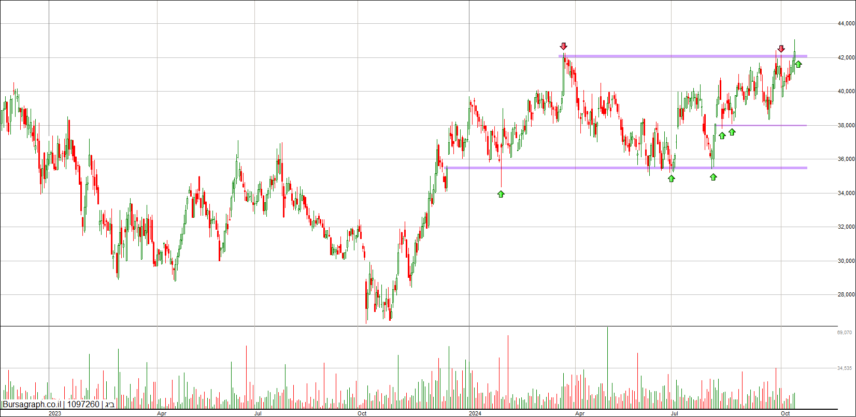
Task: Click the 34,535 volume axis label
Action: pos(845,368)
